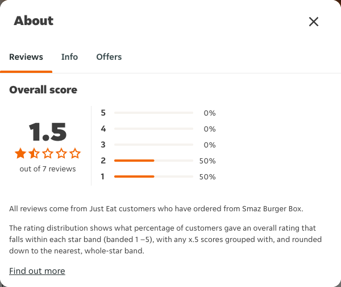Click the Overall score heading
This screenshot has width=341, height=287.
point(43,90)
